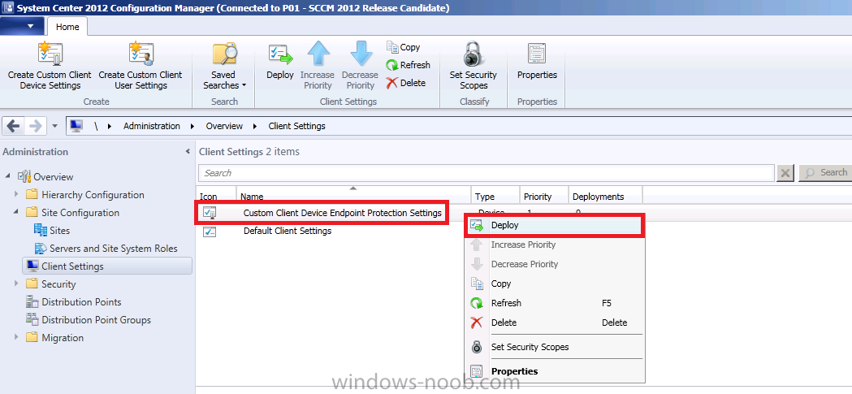Select Security in the tree

pyautogui.click(x=58, y=284)
